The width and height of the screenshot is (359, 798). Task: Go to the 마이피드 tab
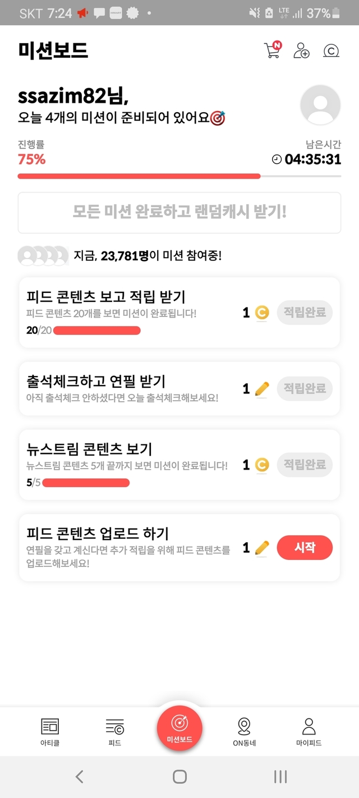pos(309,731)
